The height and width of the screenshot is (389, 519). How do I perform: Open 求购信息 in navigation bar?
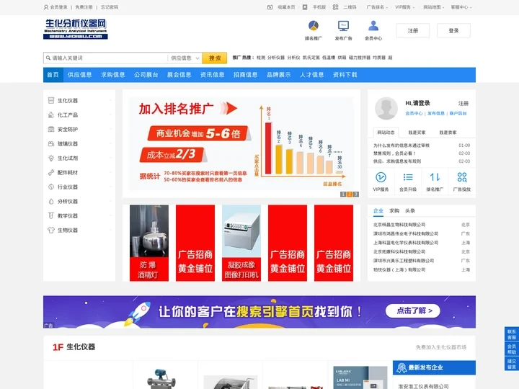(113, 75)
